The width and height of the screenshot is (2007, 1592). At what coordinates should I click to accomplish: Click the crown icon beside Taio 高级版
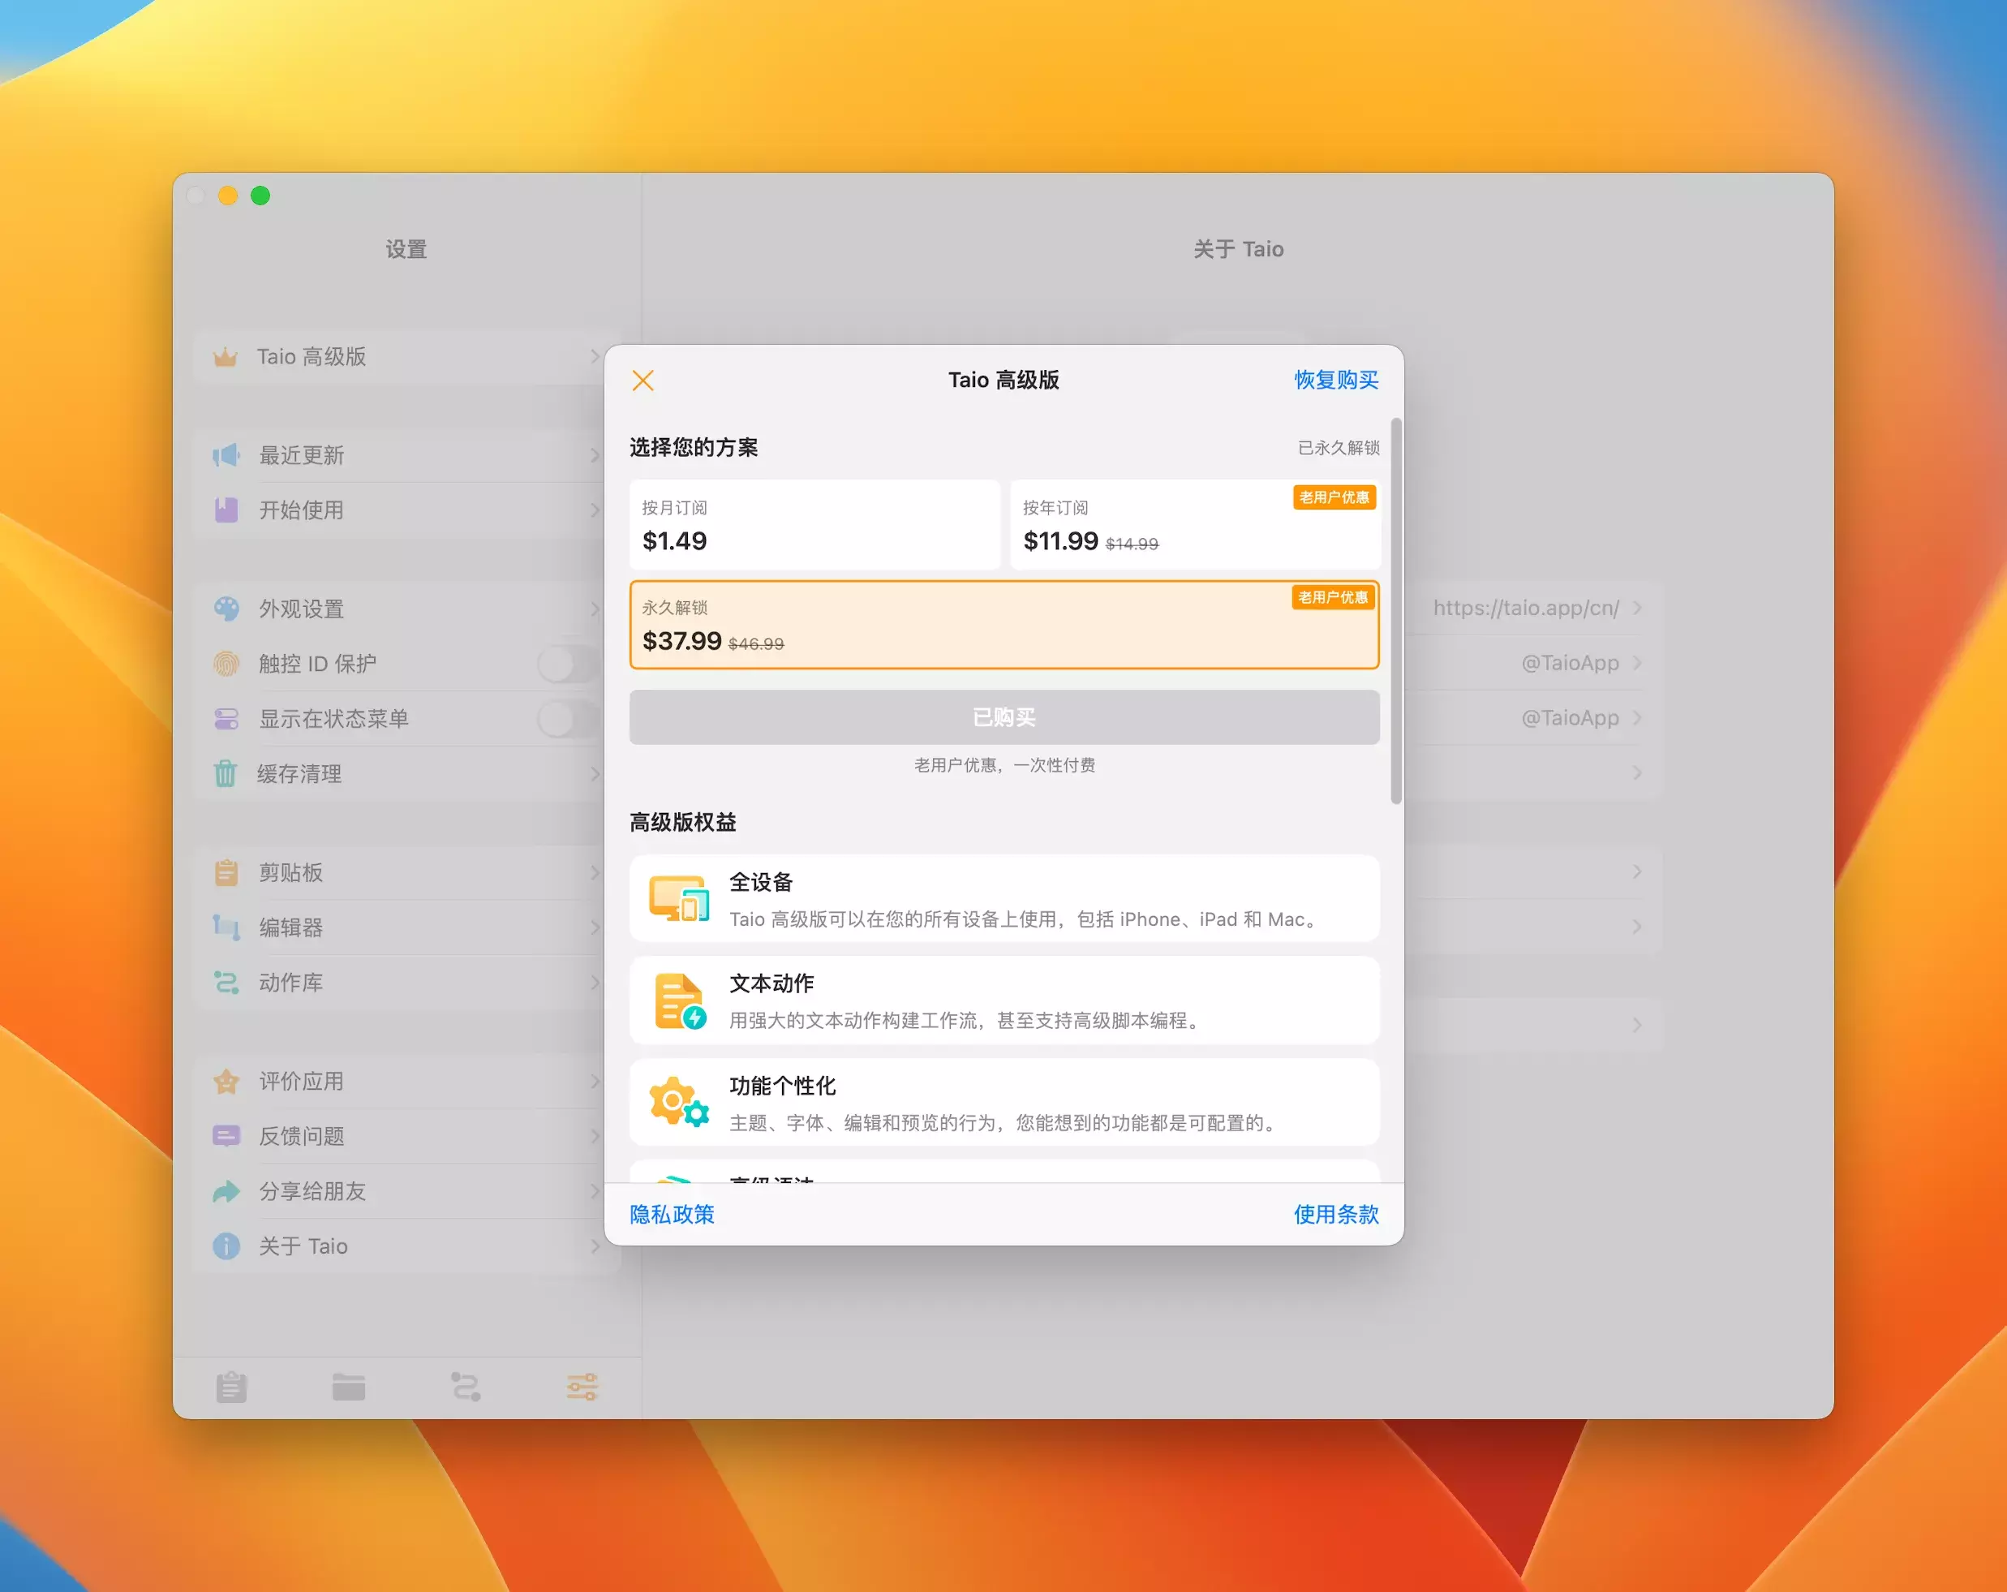point(226,356)
